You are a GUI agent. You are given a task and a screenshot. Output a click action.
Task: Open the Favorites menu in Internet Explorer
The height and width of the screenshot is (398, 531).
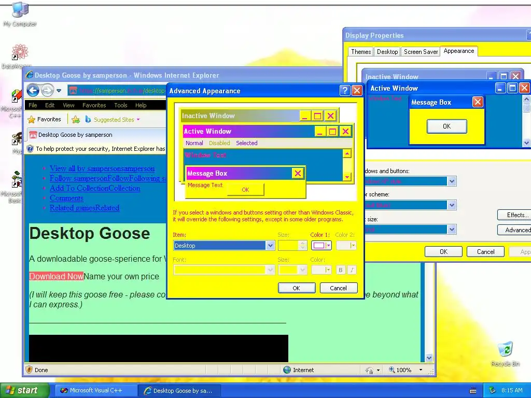click(x=94, y=105)
